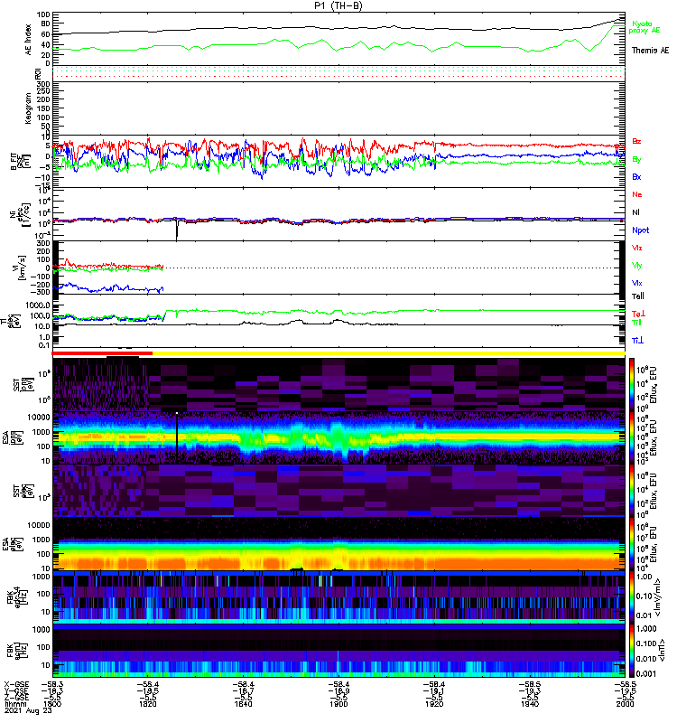
Task: Click the FBK edc34 spectrogram panel
Action: coord(339,597)
